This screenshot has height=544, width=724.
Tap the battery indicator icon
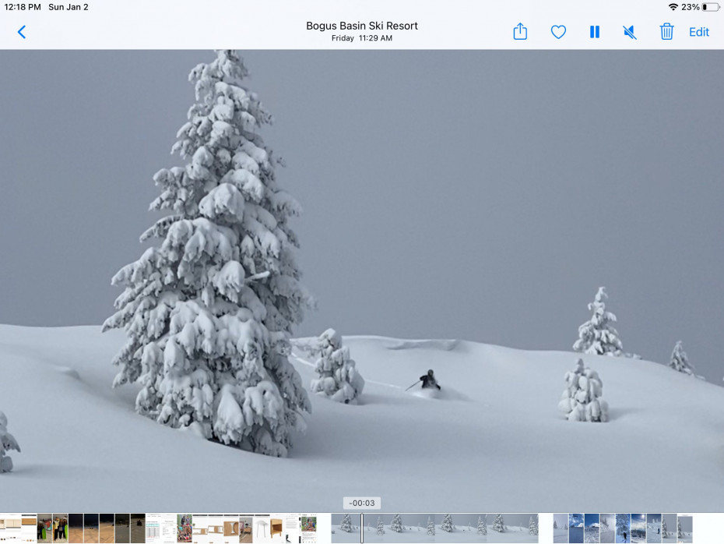click(x=711, y=7)
